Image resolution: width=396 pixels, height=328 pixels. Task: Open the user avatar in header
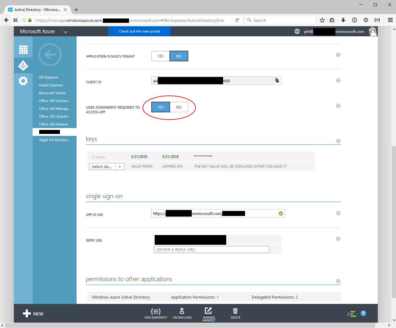pos(373,31)
